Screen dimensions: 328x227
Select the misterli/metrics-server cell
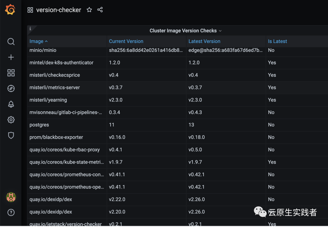coord(67,88)
